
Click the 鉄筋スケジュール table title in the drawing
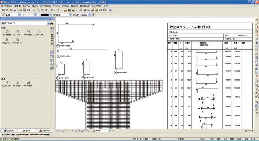[190, 27]
